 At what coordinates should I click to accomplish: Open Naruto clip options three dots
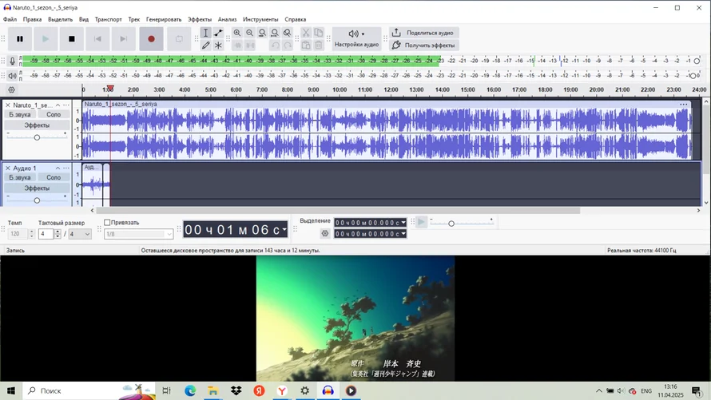coord(683,104)
